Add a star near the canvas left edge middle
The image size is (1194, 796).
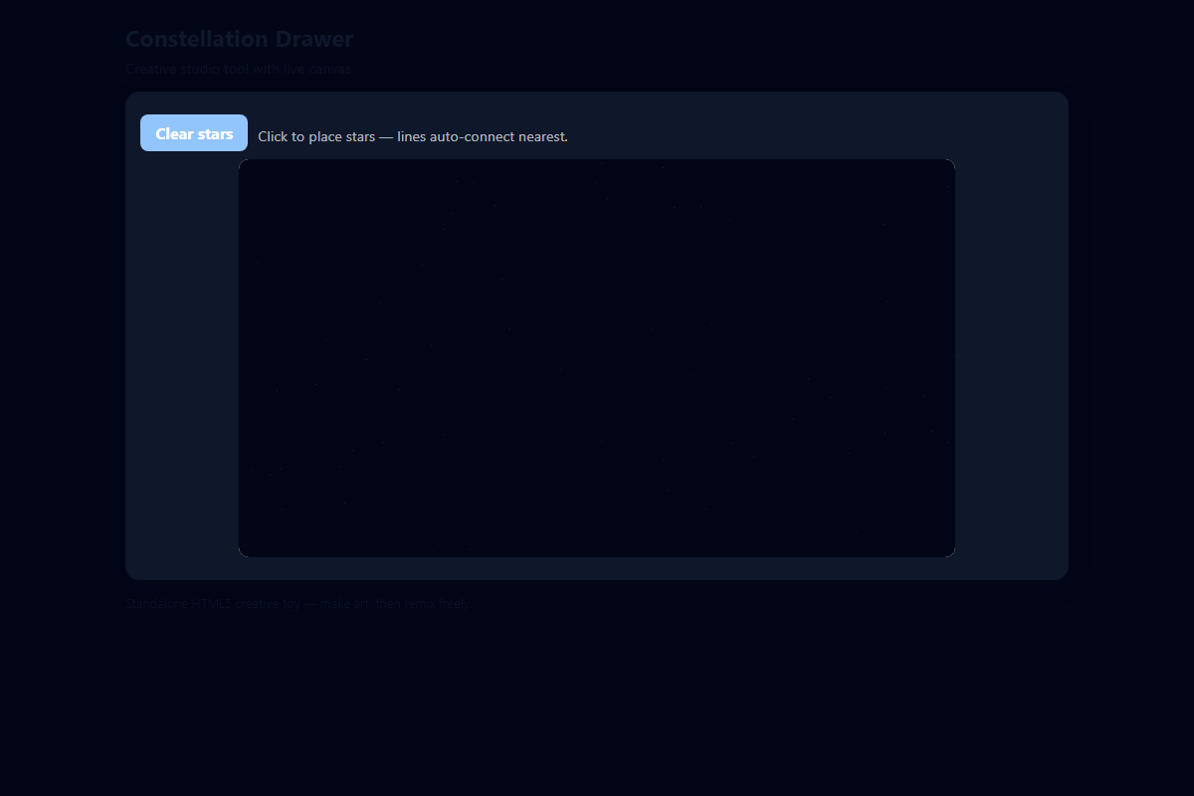pyautogui.click(x=251, y=358)
